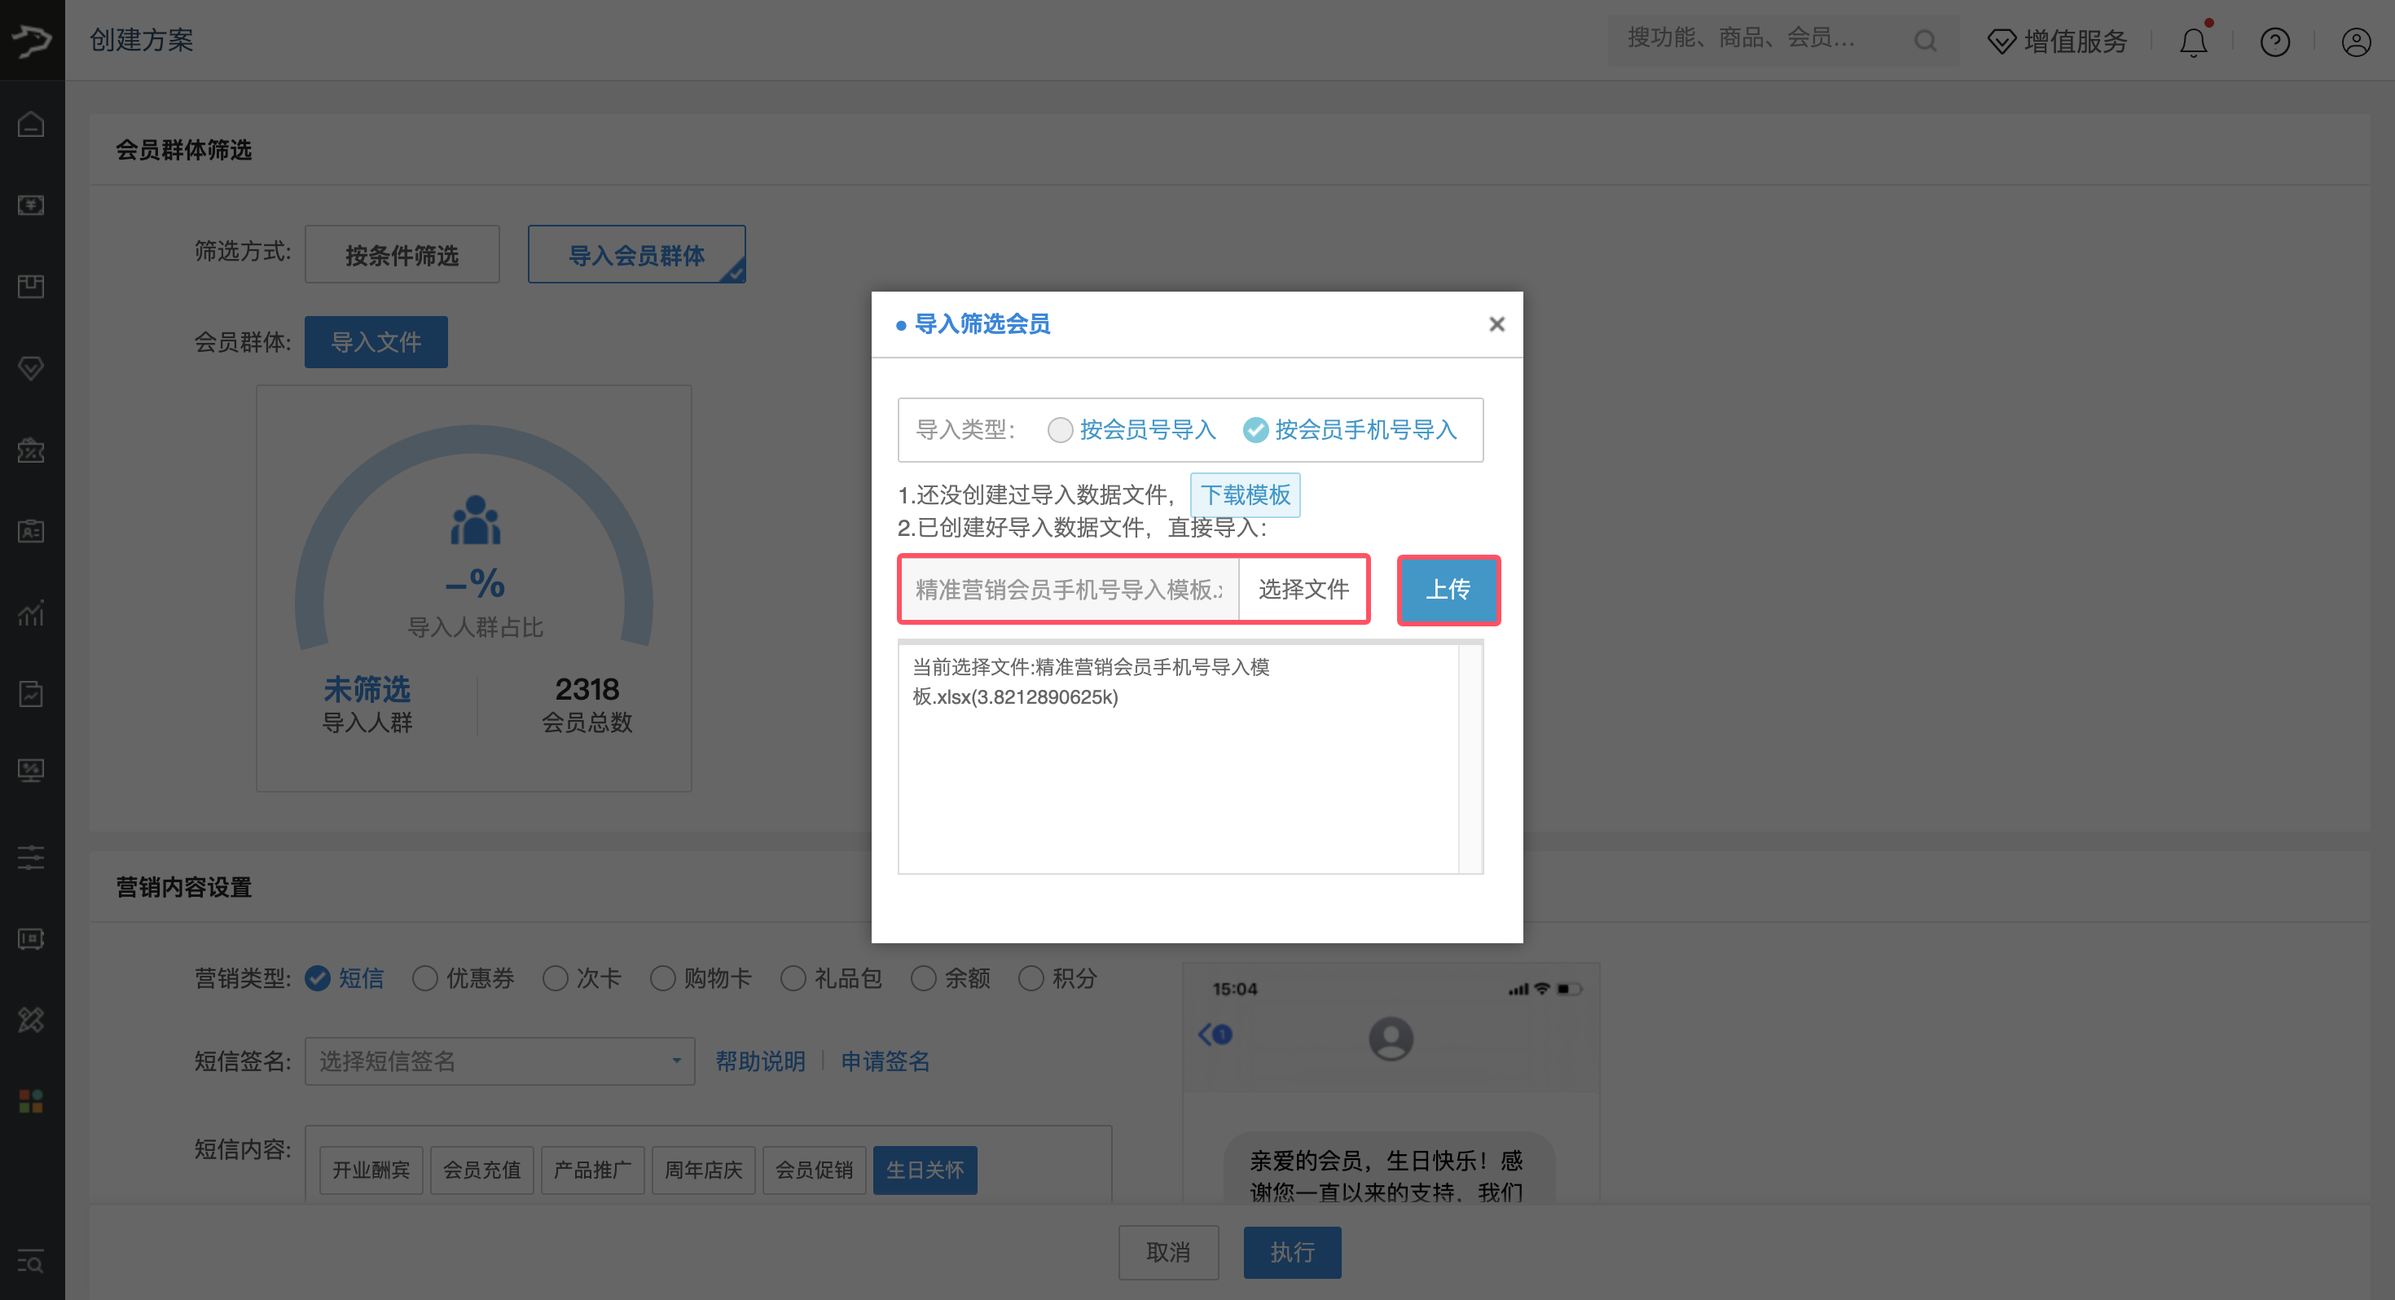Click the notification bell icon
This screenshot has height=1300, width=2395.
pyautogui.click(x=2192, y=42)
